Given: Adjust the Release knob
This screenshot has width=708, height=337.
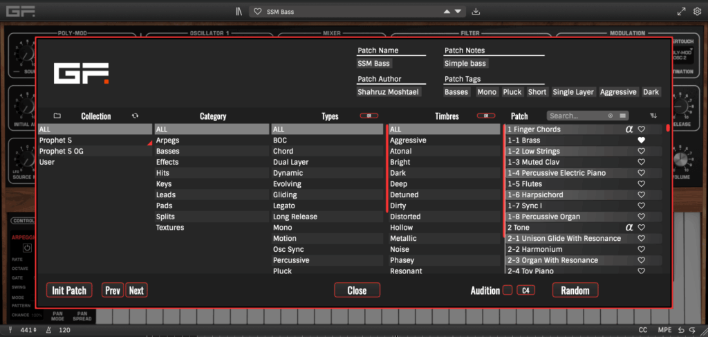Looking at the screenshot, I should (x=680, y=107).
